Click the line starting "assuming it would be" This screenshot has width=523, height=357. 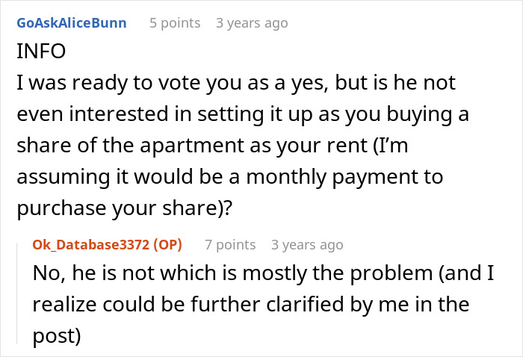[229, 178]
